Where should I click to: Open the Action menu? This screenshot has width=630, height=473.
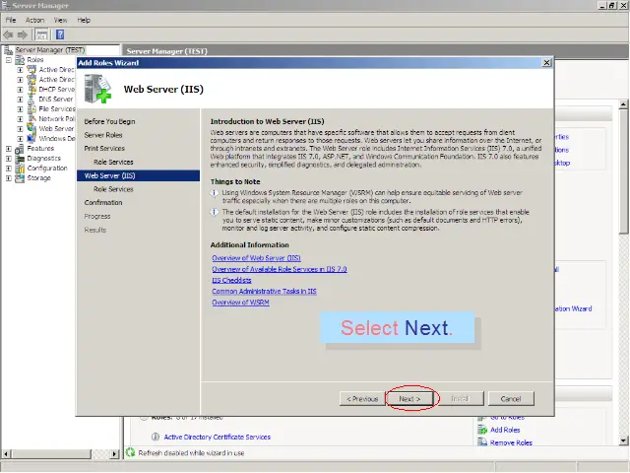tap(34, 20)
